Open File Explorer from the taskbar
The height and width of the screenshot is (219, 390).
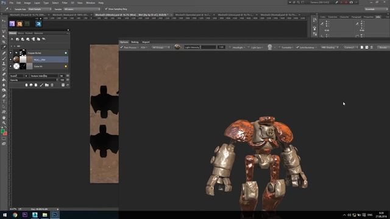tap(44, 215)
